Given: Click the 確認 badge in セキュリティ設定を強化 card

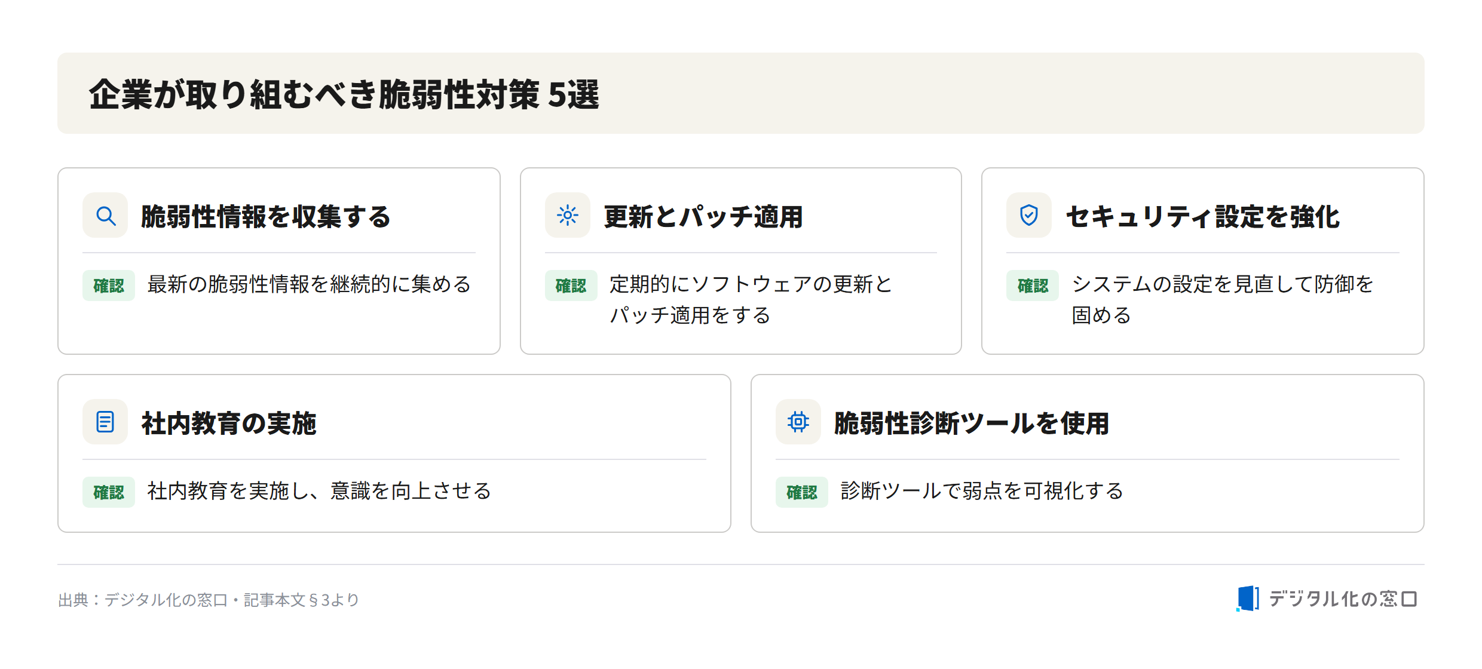Looking at the screenshot, I should coord(1033,286).
